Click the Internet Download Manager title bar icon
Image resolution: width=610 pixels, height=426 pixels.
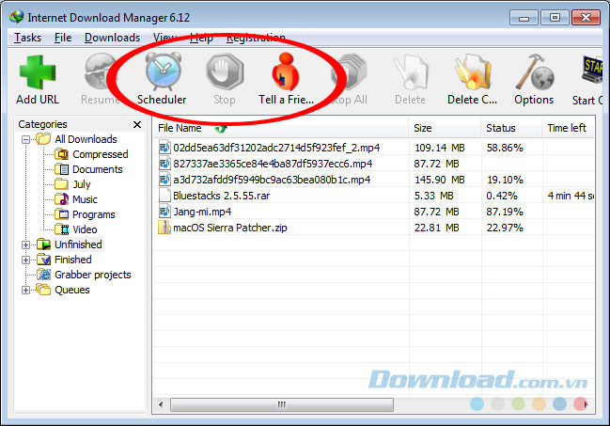(17, 17)
